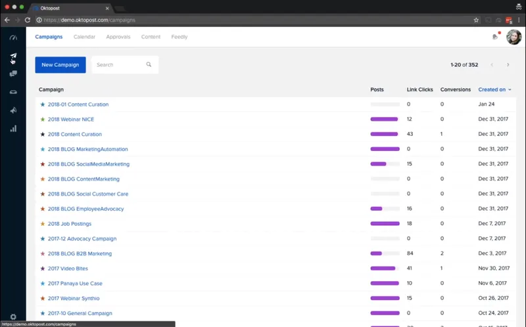The height and width of the screenshot is (327, 526).
Task: Click posts progress bar for 2018 BLOG B2B Marketing
Action: [x=385, y=253]
